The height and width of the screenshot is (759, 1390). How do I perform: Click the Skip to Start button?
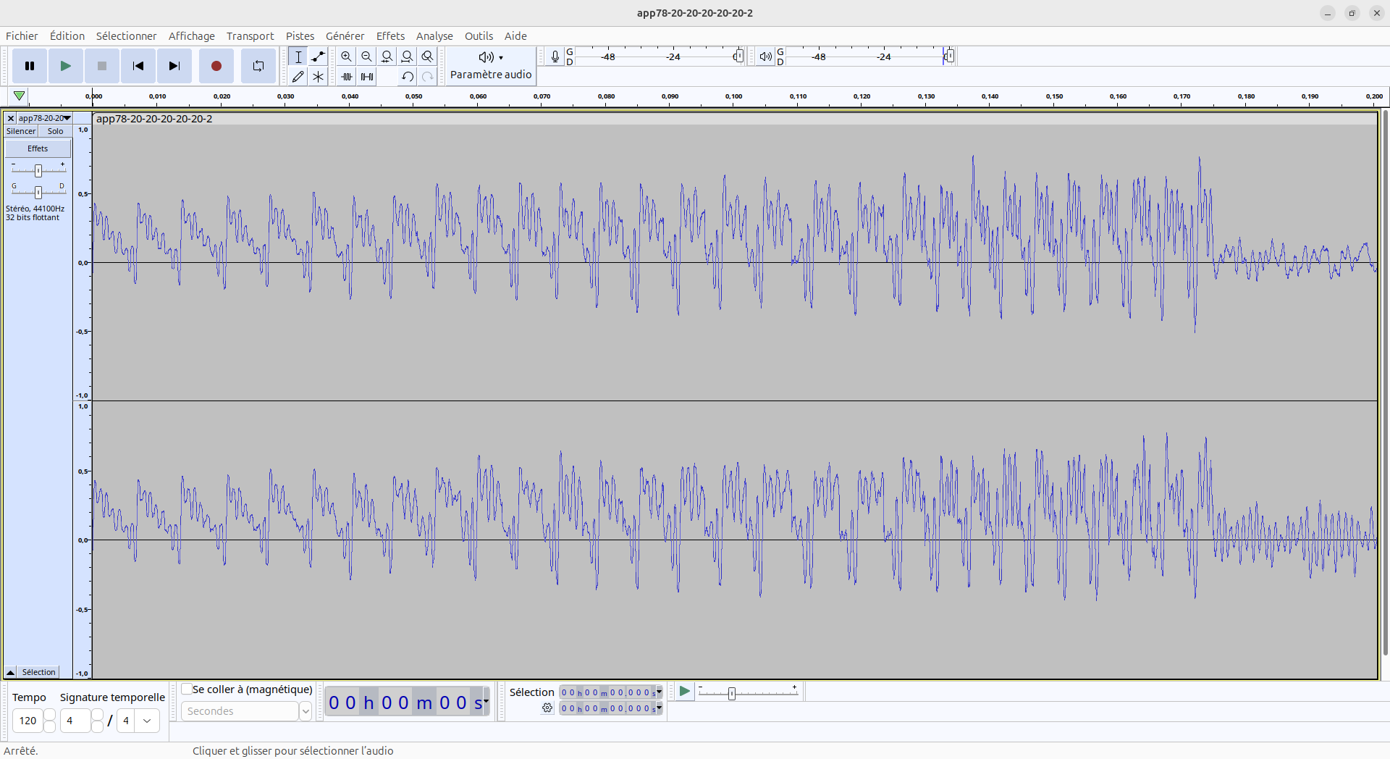138,66
